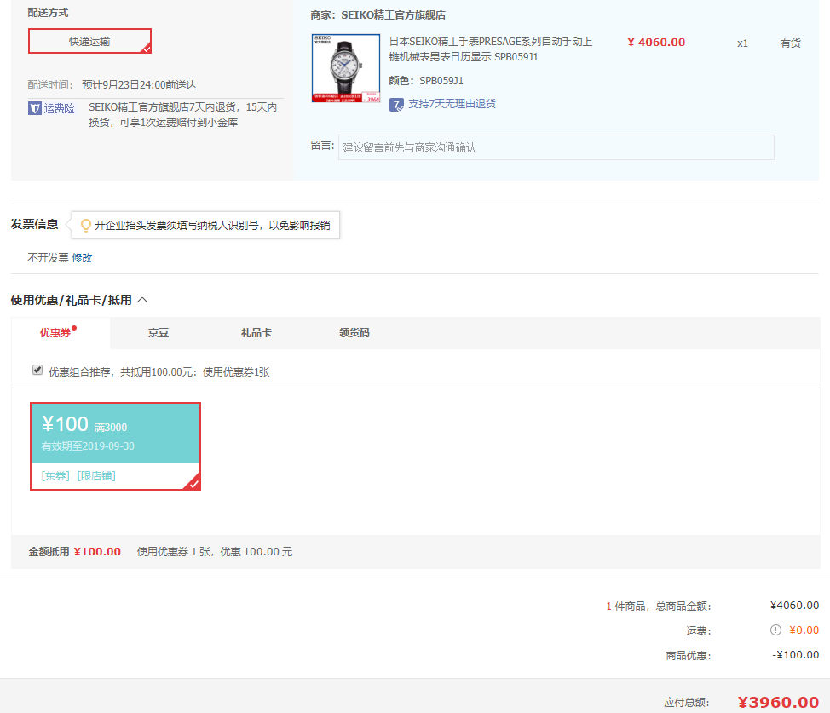830x713 pixels.
Task: Click the 有效期至2019-09-30 coupon expiry text
Action: click(88, 446)
